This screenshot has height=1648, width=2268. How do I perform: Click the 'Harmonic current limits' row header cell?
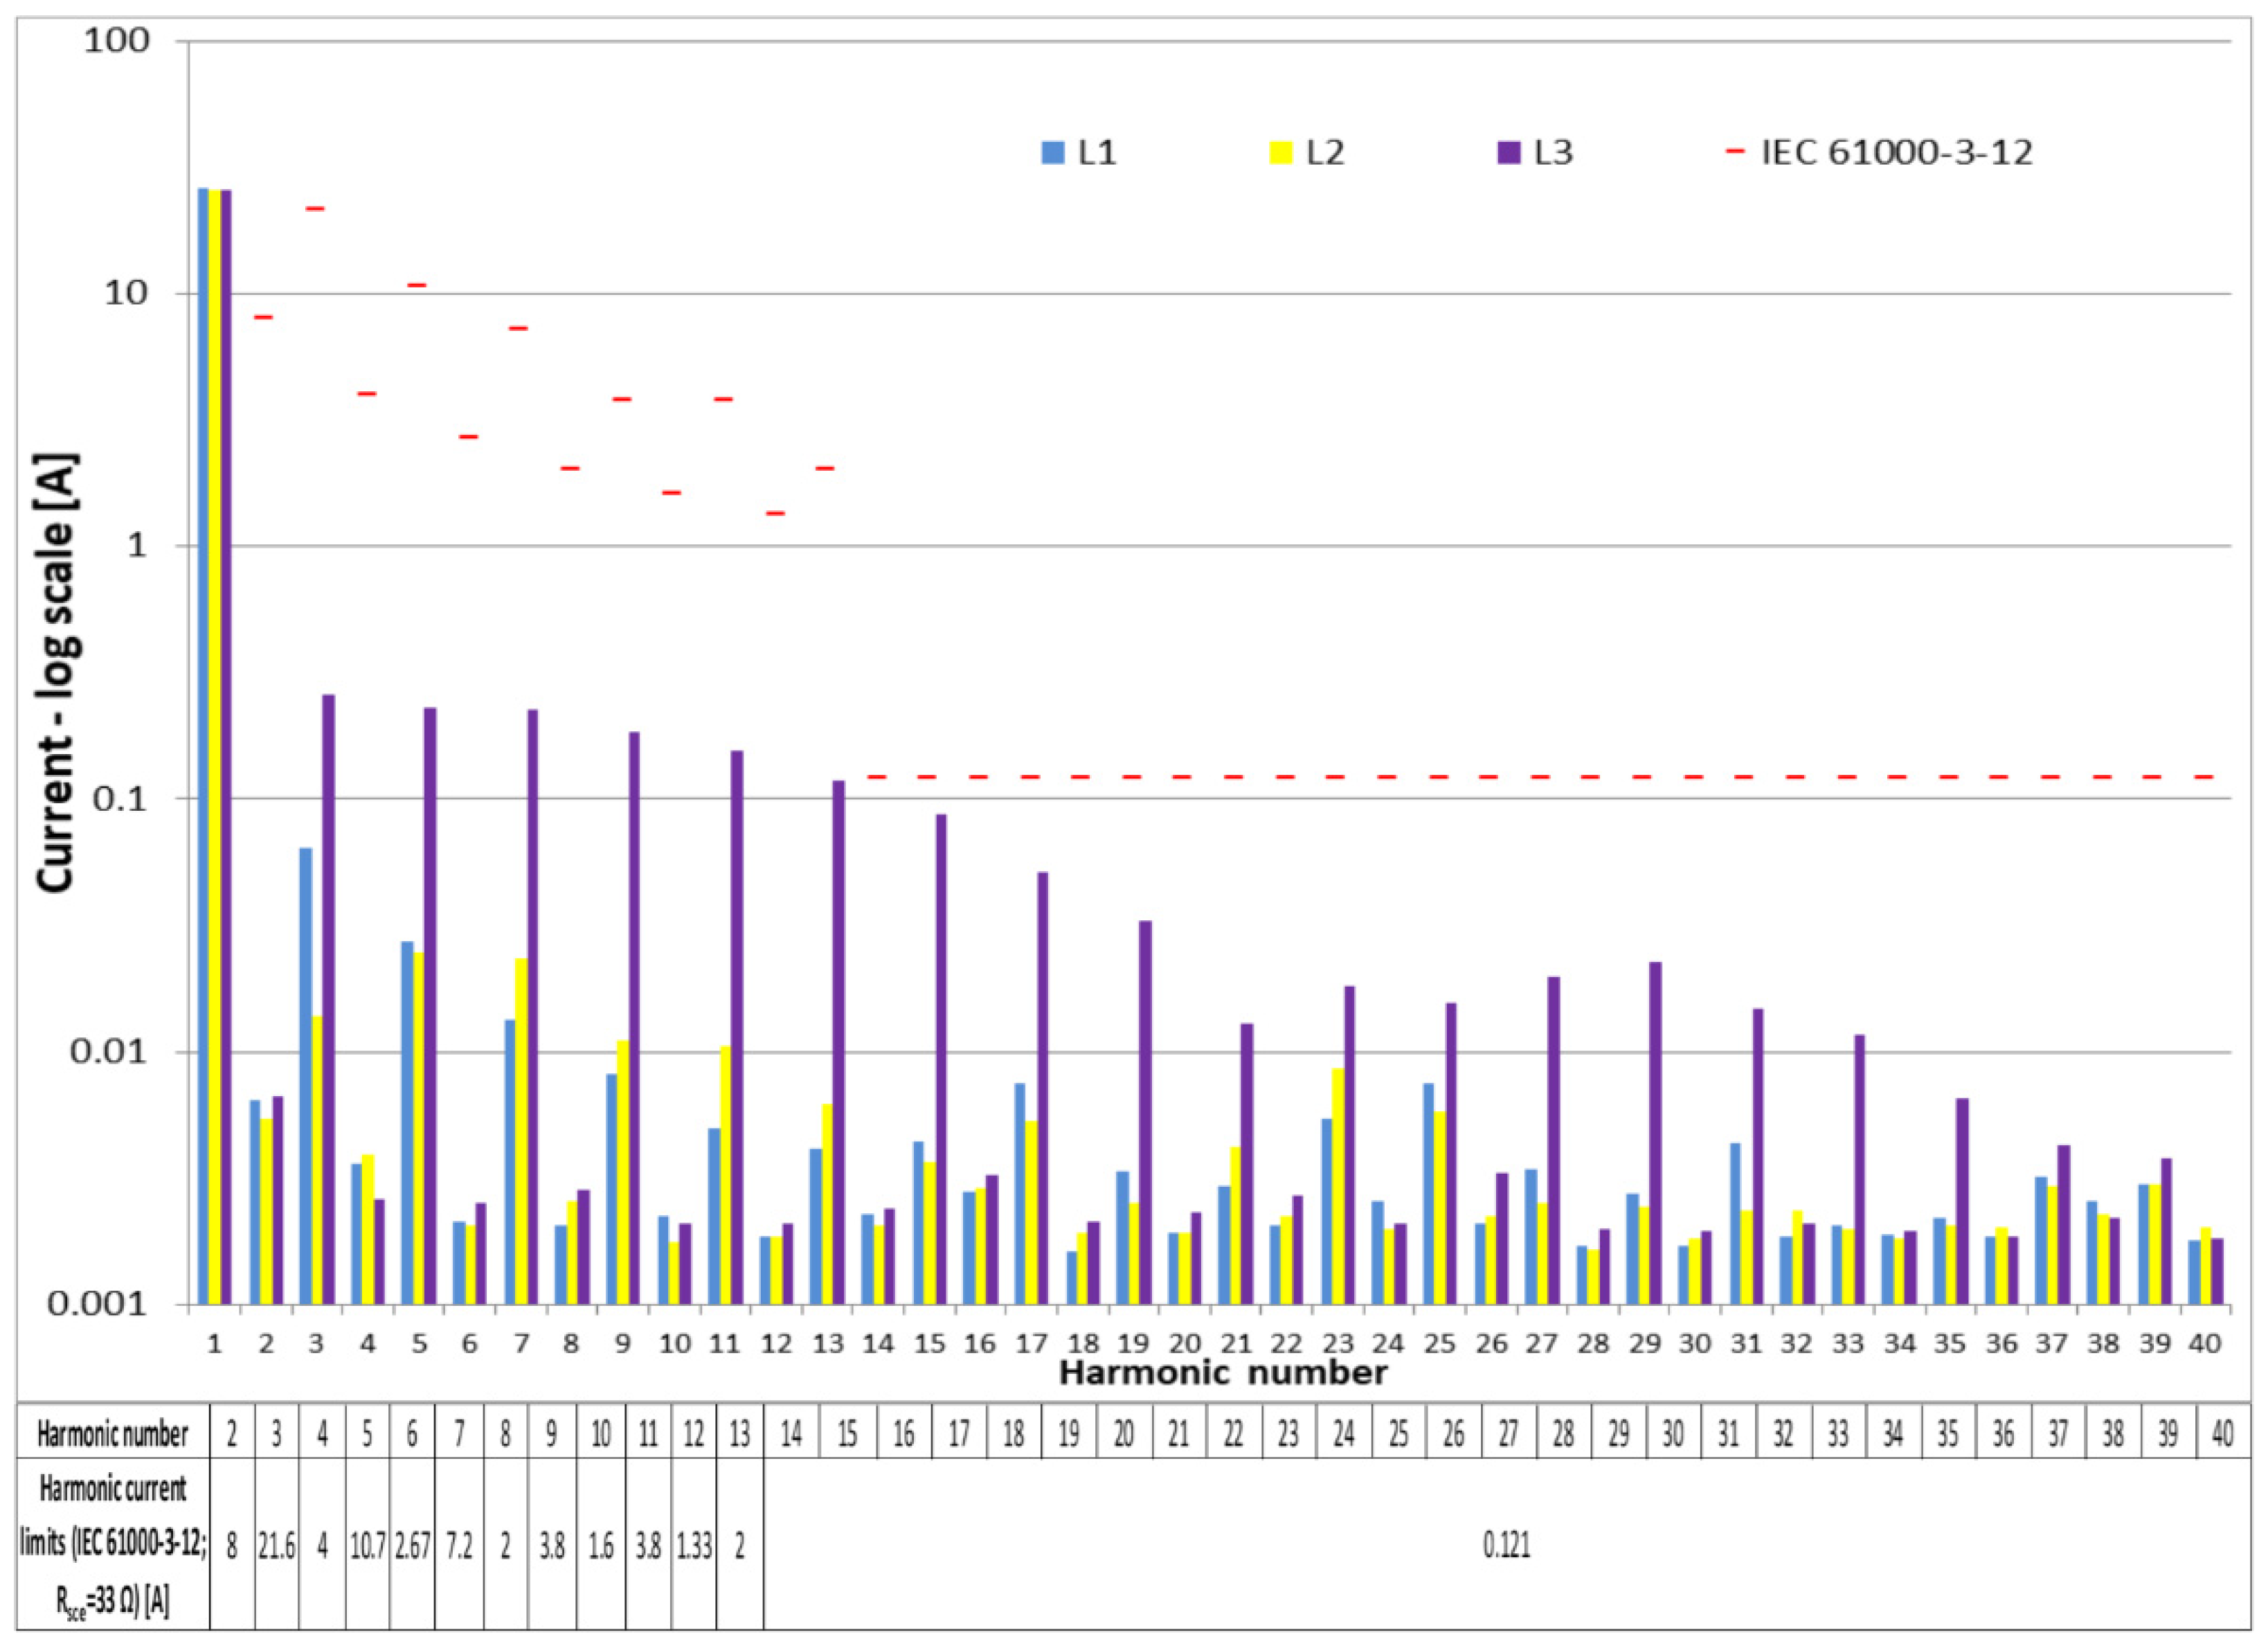click(112, 1545)
